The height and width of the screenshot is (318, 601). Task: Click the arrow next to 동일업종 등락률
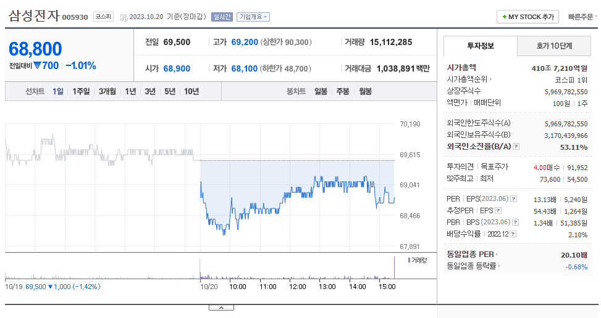499,266
